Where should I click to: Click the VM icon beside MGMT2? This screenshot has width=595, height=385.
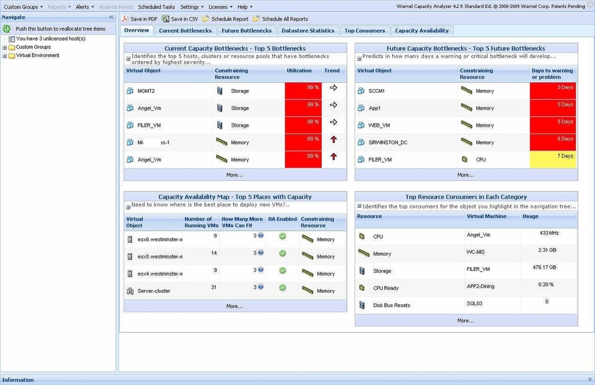tap(130, 91)
